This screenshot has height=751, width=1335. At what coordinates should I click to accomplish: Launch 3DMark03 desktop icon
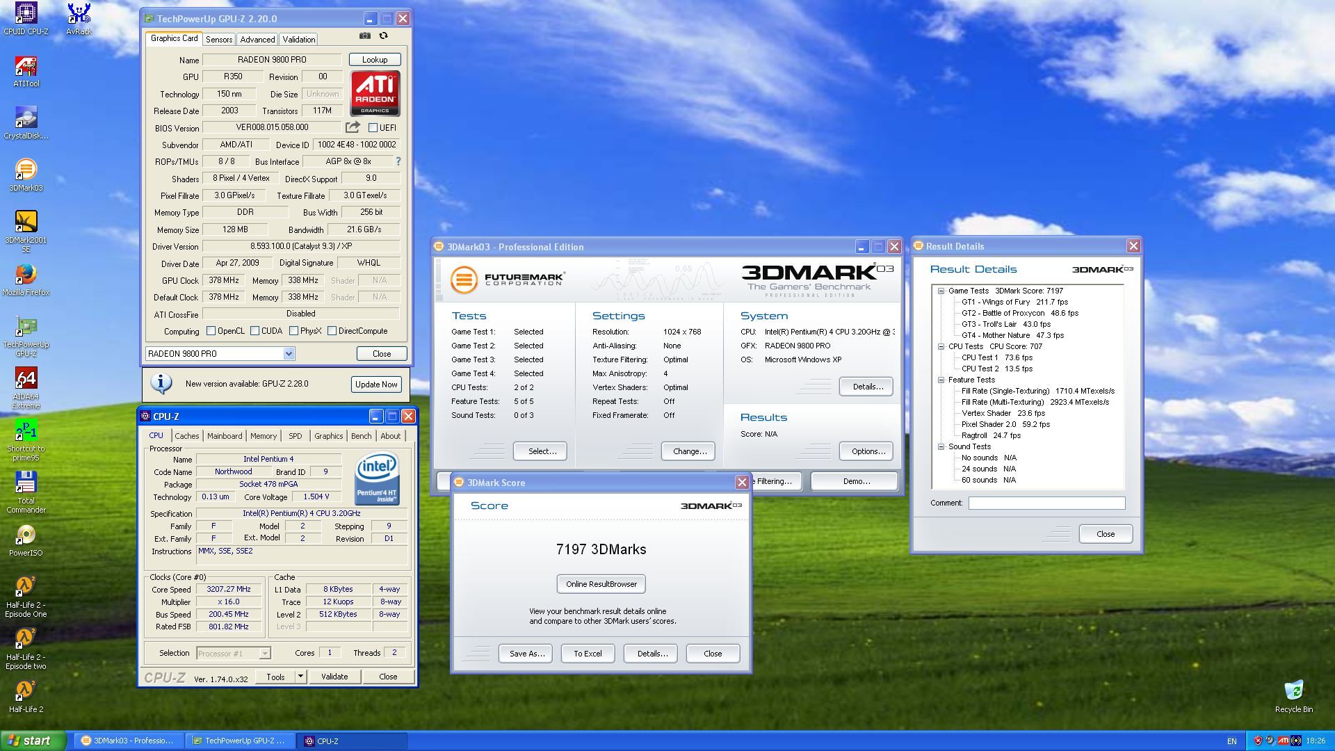point(26,175)
